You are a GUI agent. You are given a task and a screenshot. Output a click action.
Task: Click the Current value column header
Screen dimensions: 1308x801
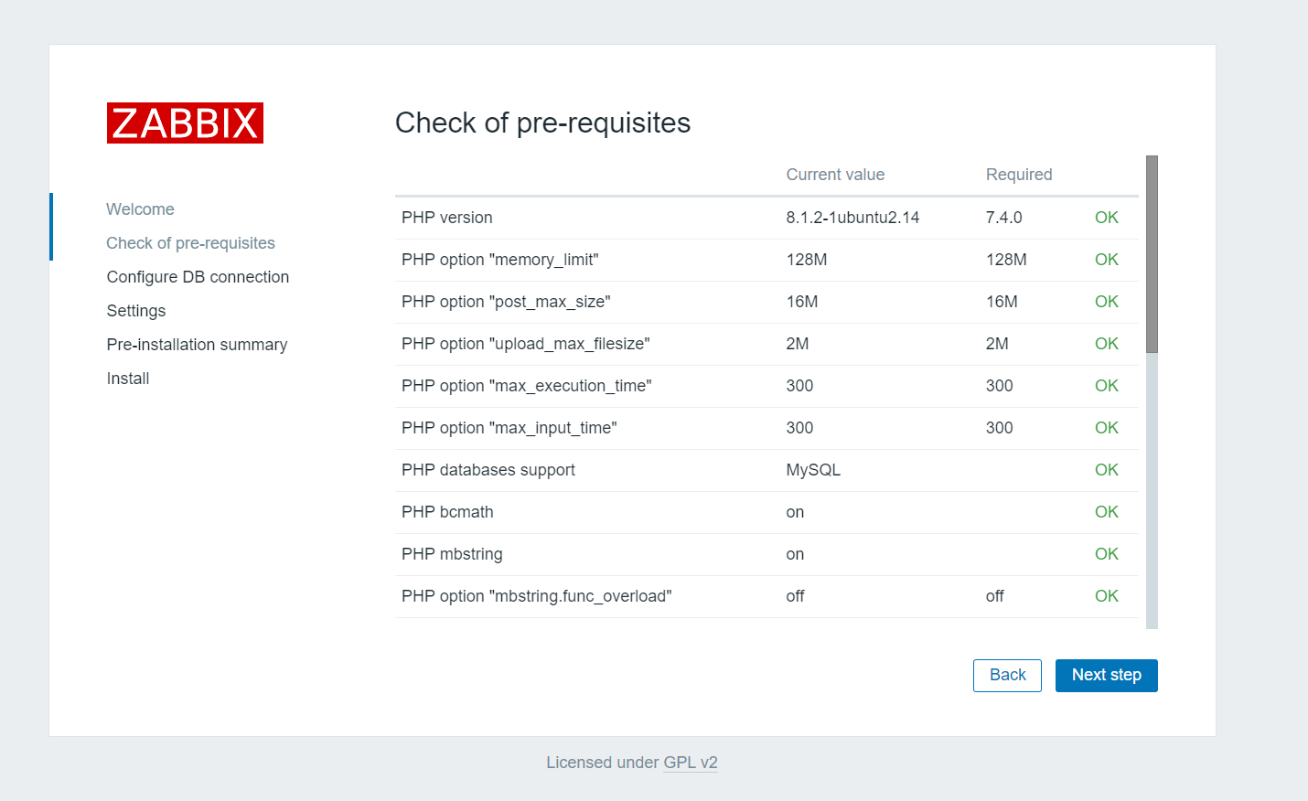(x=835, y=175)
